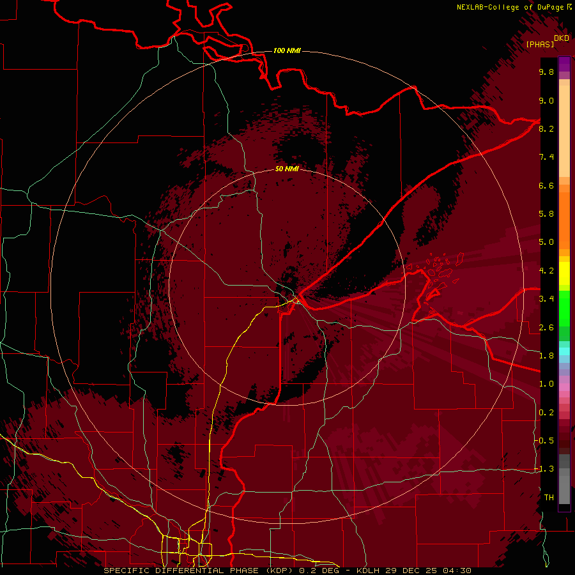This screenshot has height=575, width=575.
Task: Select the 7.4 value on the scale
Action: point(546,157)
